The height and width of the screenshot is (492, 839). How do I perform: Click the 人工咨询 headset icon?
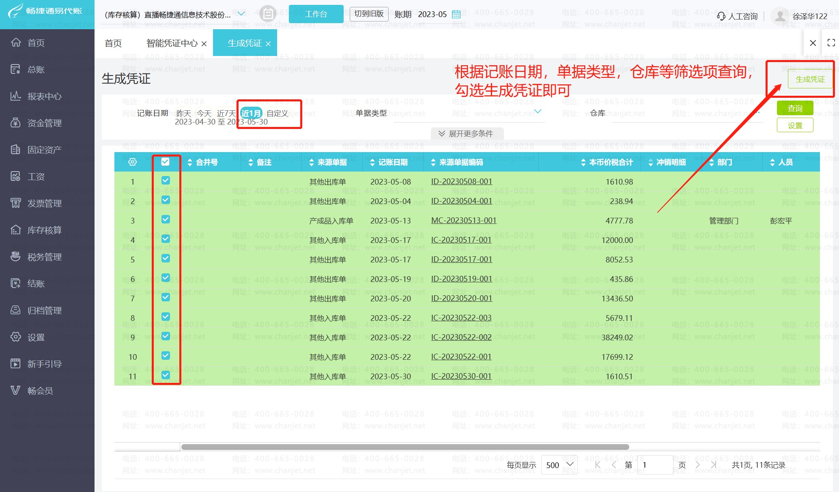[721, 16]
